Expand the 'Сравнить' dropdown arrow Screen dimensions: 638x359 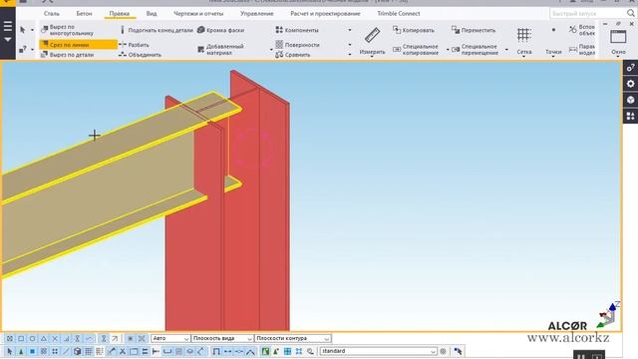350,55
